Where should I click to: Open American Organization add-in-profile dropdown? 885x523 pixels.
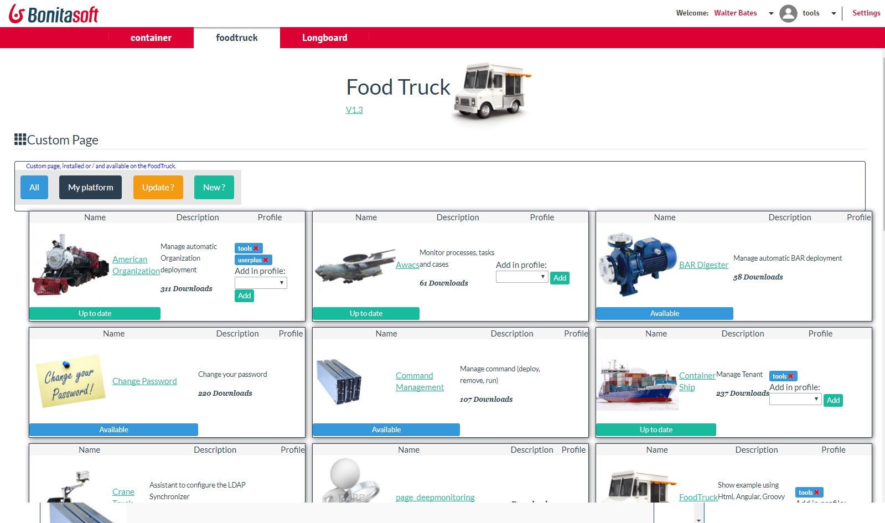[x=261, y=283]
